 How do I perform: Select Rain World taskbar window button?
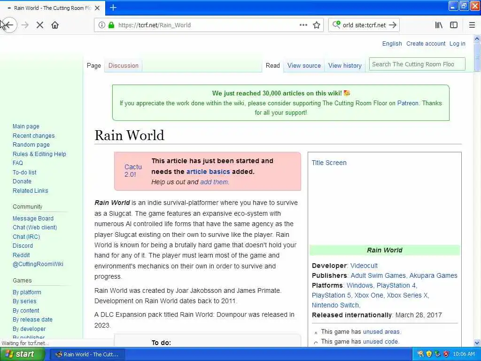[x=87, y=354]
